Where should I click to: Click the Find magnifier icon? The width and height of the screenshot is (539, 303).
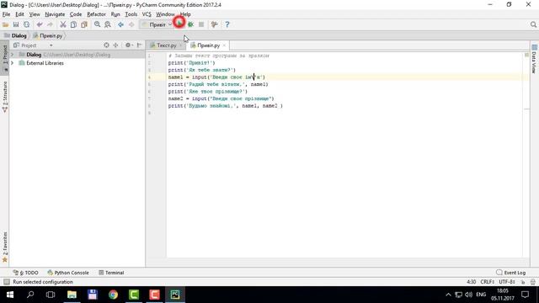coord(98,24)
